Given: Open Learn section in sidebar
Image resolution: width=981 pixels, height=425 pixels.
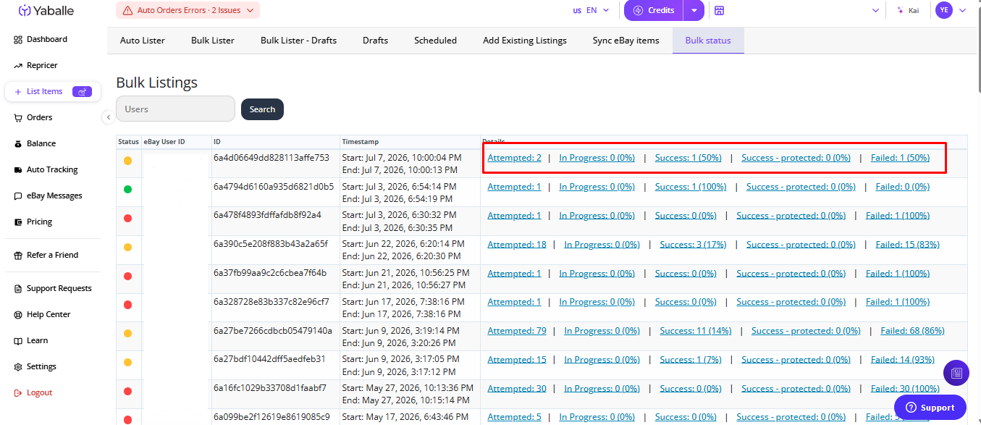Looking at the screenshot, I should click(37, 340).
